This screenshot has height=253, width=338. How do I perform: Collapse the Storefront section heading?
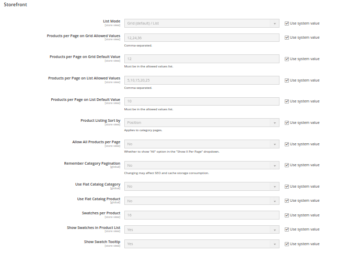click(x=16, y=5)
